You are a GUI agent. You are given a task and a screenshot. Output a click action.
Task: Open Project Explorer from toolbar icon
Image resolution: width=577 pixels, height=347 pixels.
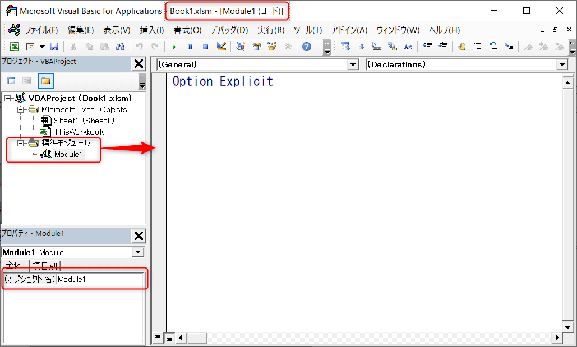tap(241, 47)
